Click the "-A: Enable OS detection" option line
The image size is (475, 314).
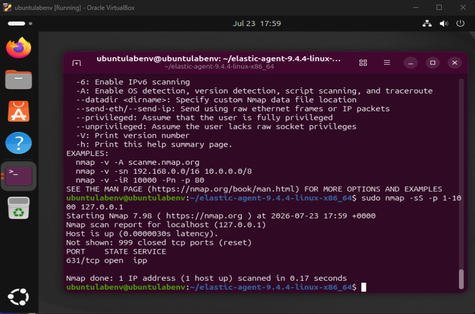pos(254,91)
